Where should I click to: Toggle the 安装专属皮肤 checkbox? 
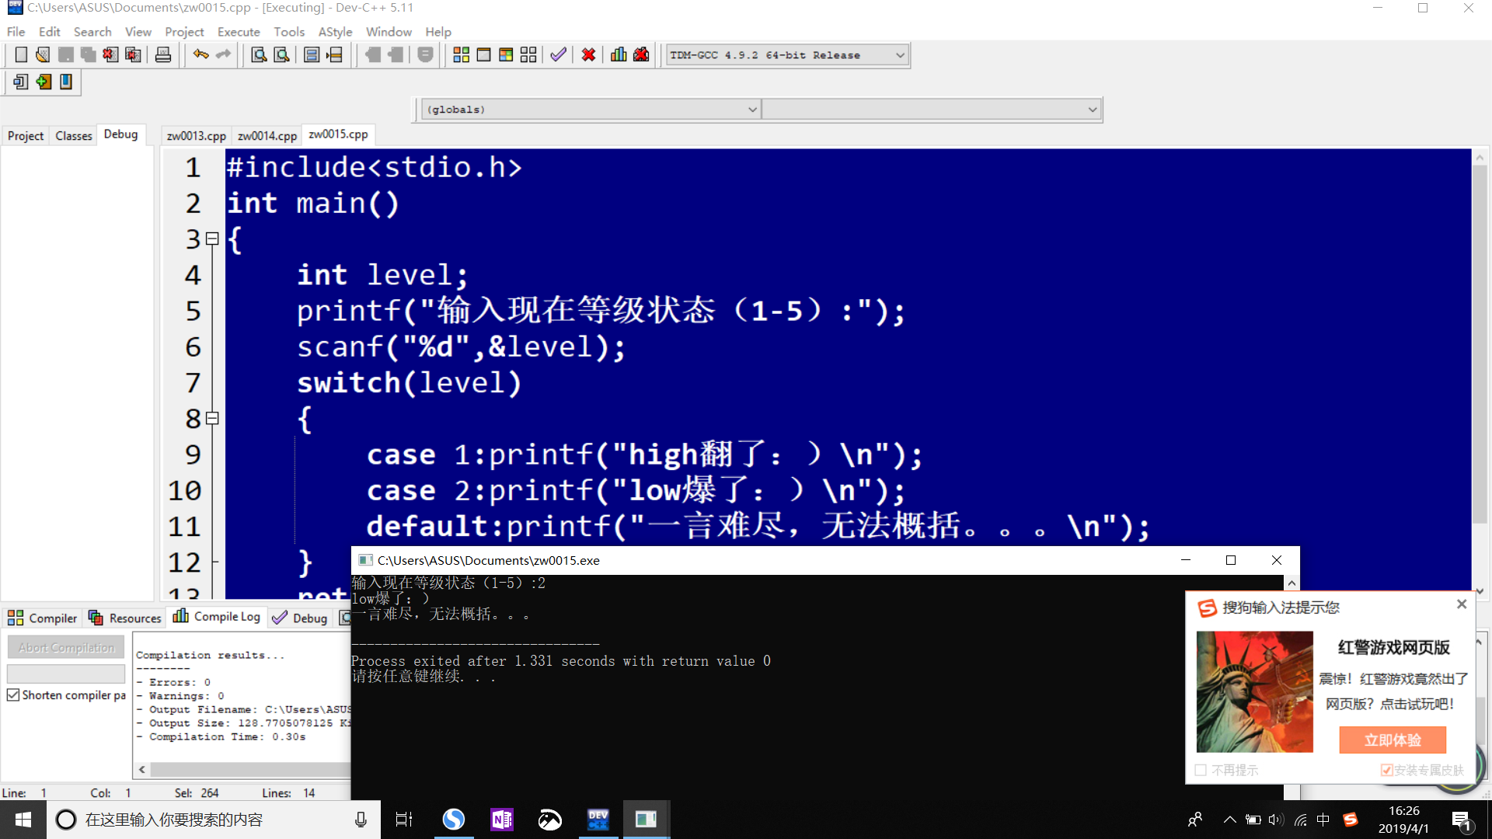tap(1386, 770)
